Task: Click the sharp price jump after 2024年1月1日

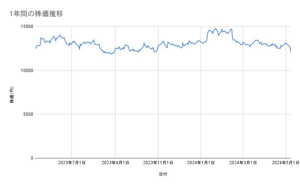Action: 207,35
